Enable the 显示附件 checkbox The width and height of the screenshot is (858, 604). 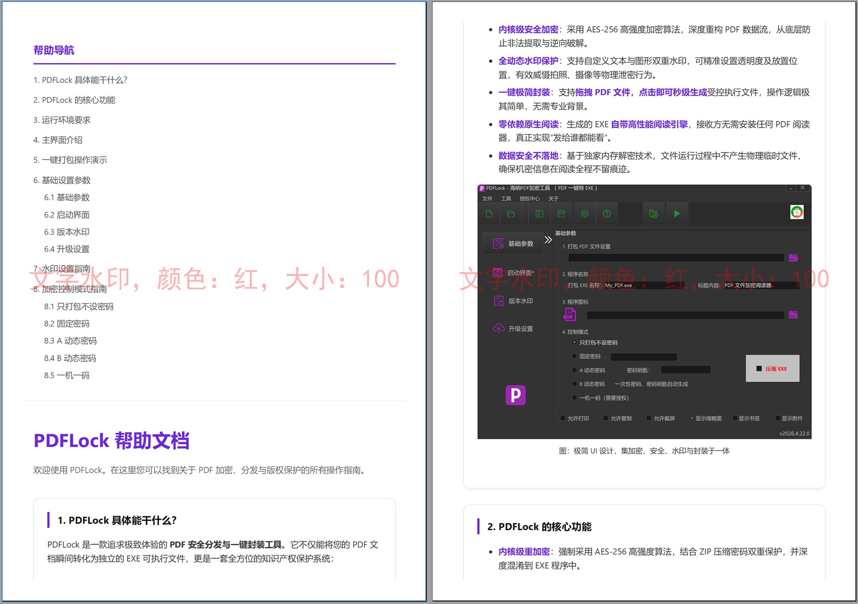(x=778, y=418)
